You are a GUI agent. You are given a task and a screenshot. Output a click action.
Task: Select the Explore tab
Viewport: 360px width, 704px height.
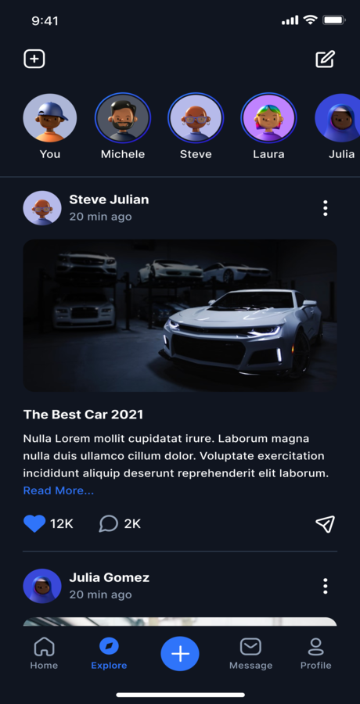pos(109,654)
